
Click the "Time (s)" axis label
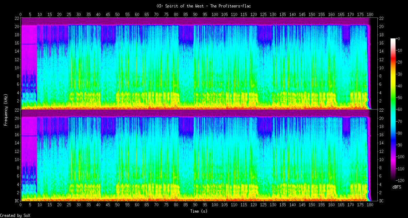coord(199,211)
